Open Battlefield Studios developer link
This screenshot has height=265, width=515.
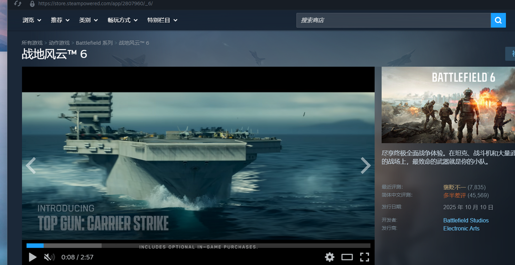[x=466, y=220]
